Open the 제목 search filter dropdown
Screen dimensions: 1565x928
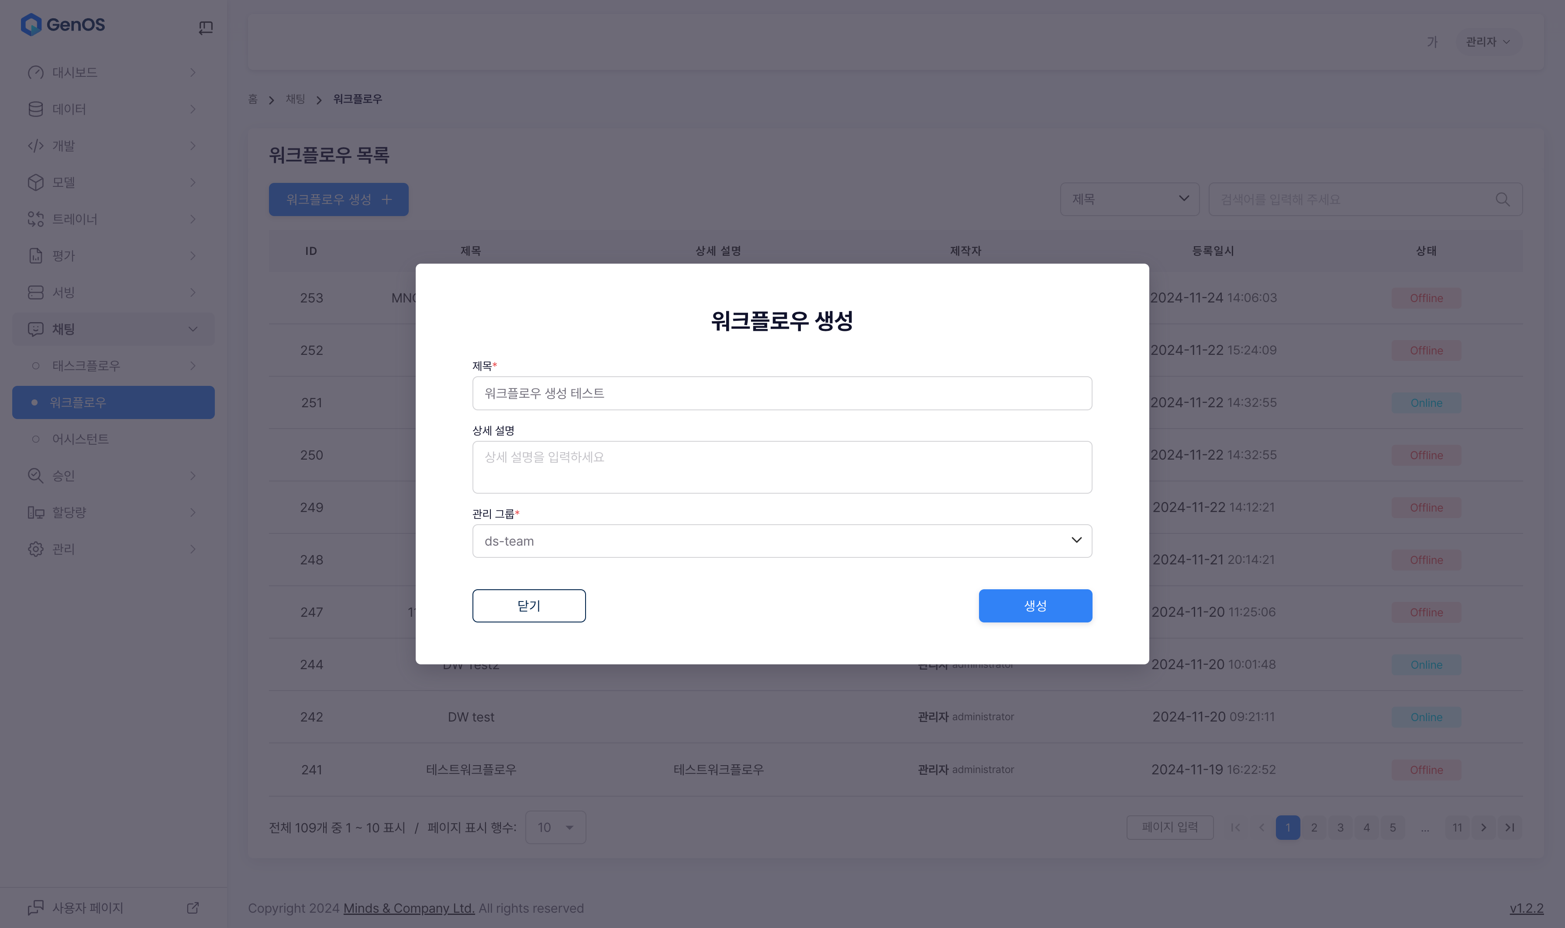point(1129,199)
